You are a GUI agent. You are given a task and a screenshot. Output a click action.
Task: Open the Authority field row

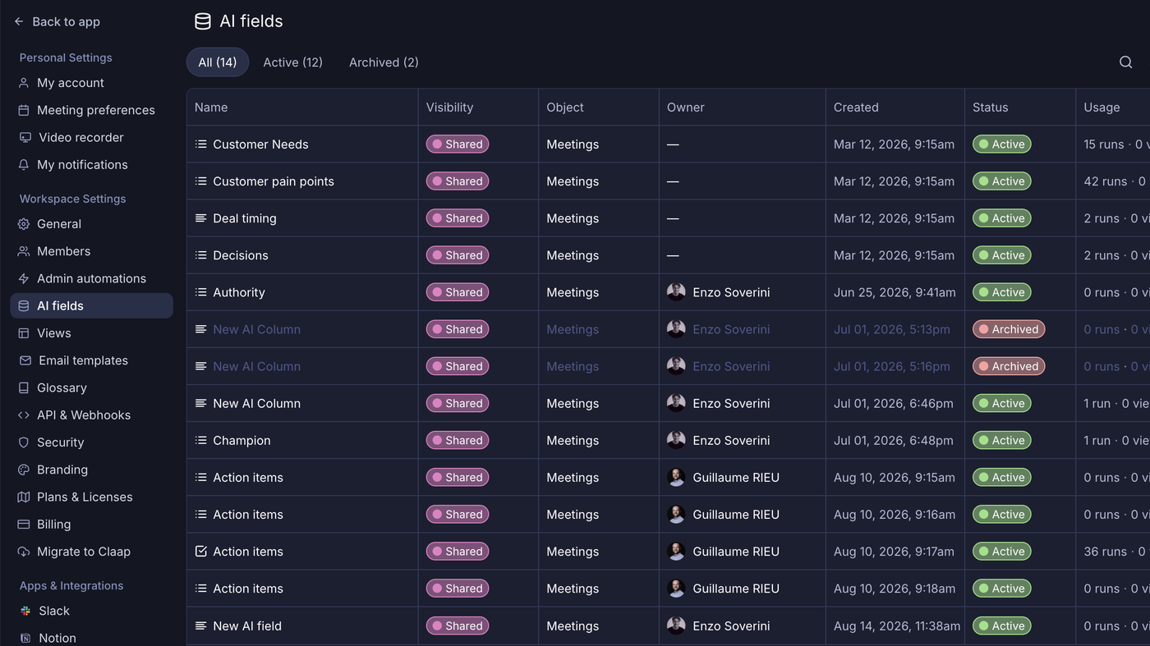(668, 292)
